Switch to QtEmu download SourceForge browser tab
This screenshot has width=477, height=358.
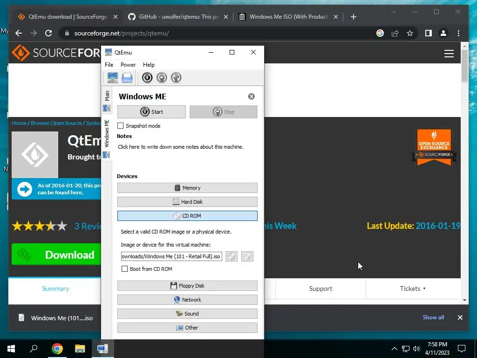click(x=68, y=17)
